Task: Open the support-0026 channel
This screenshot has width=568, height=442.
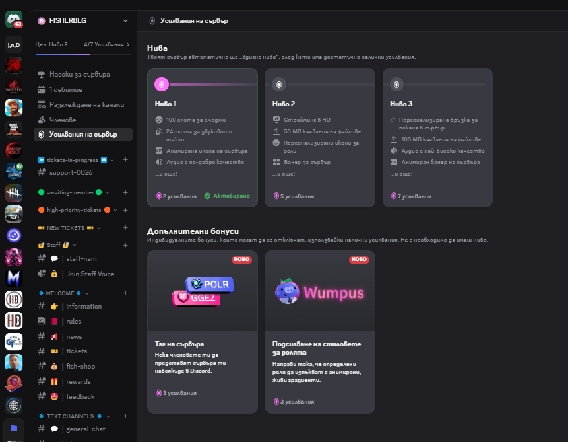Action: tap(83, 172)
